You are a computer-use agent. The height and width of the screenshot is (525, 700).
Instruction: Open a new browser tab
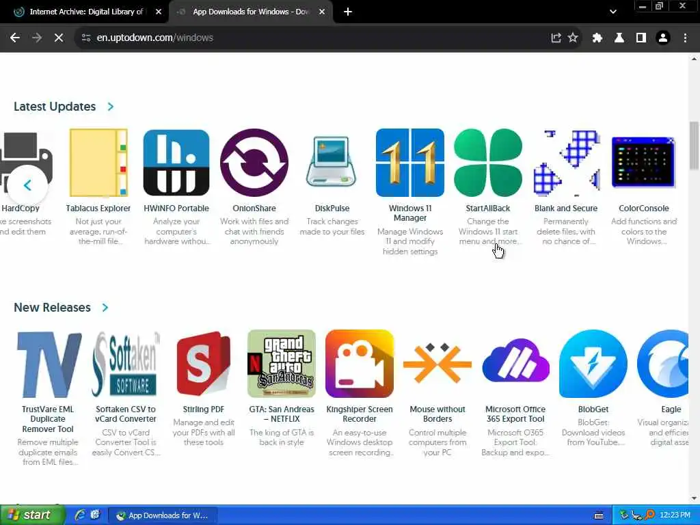[x=348, y=12]
